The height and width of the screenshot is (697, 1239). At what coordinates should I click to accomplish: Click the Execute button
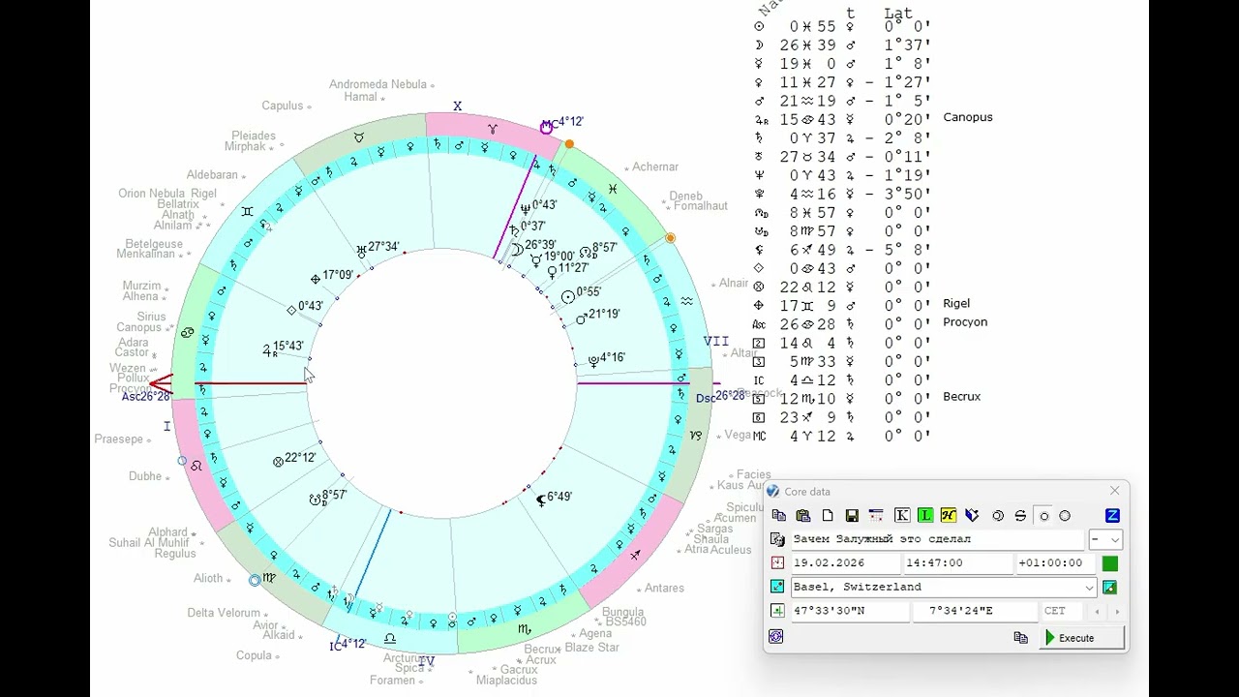coord(1081,638)
